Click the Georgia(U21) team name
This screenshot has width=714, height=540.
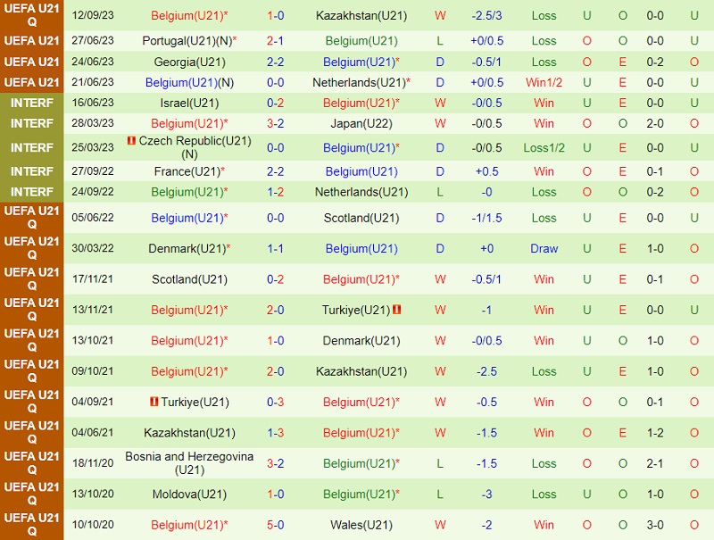[189, 62]
